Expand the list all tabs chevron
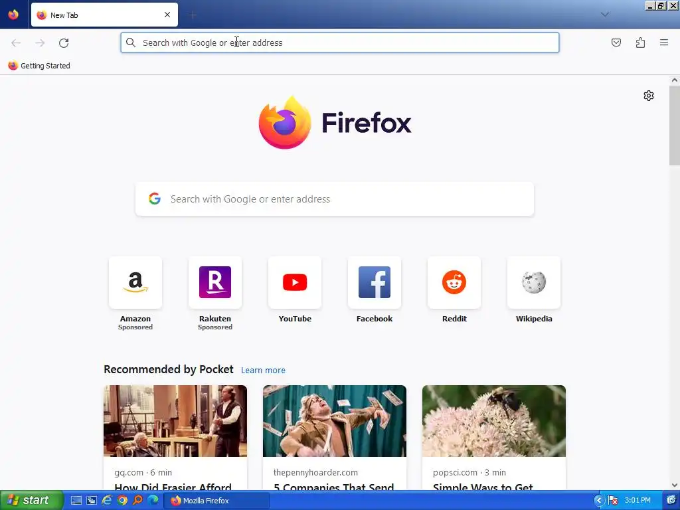This screenshot has width=680, height=510. (605, 15)
